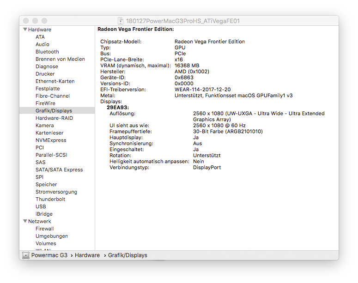Open SATA/SATA Express entry

coord(60,170)
